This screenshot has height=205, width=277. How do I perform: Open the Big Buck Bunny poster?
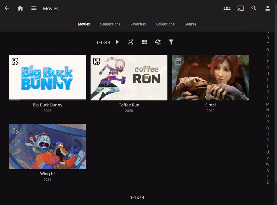[47, 78]
